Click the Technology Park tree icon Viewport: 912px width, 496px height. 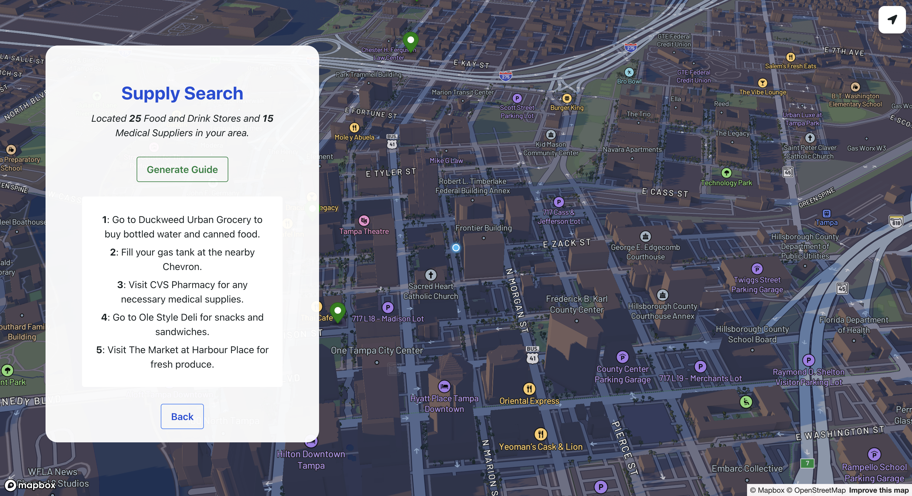coord(726,173)
